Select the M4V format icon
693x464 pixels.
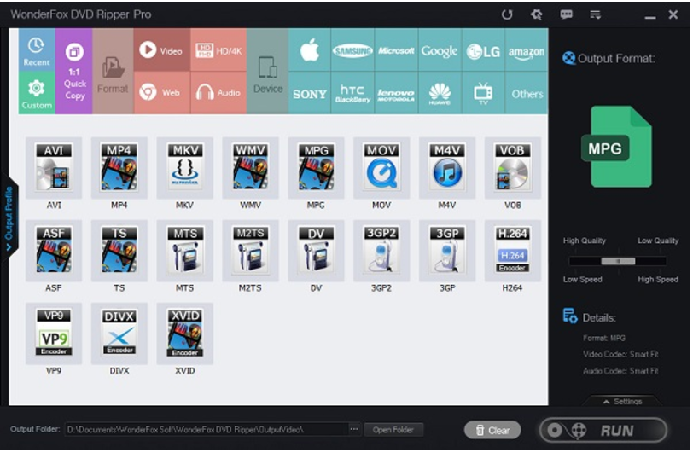pyautogui.click(x=447, y=168)
